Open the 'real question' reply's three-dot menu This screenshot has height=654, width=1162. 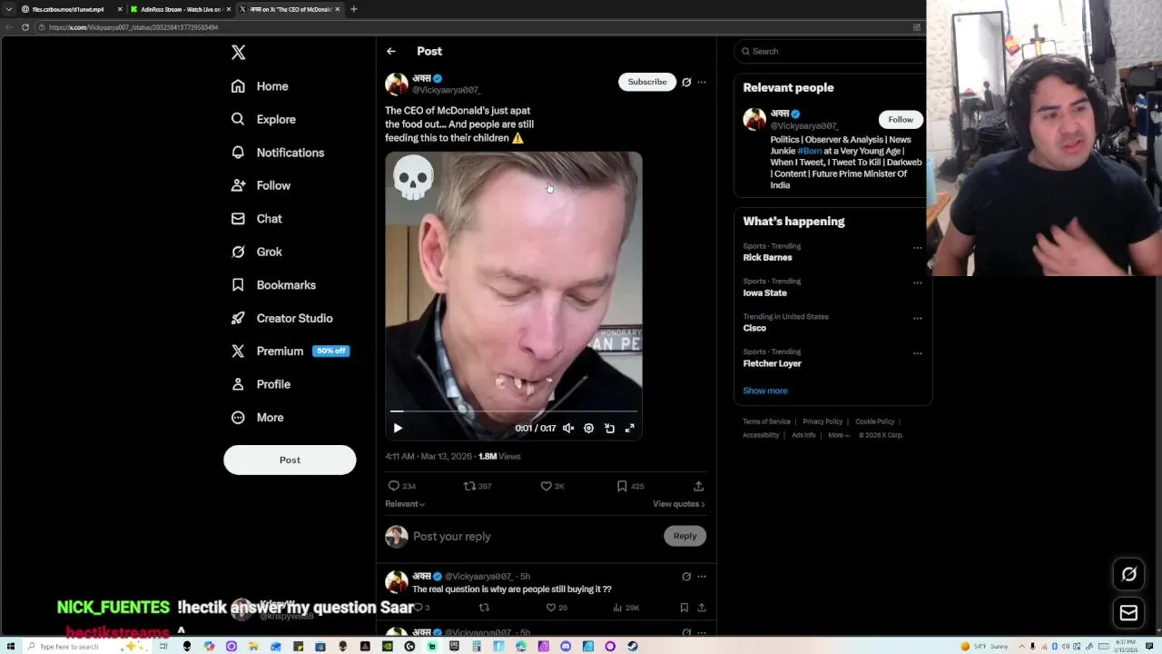702,576
